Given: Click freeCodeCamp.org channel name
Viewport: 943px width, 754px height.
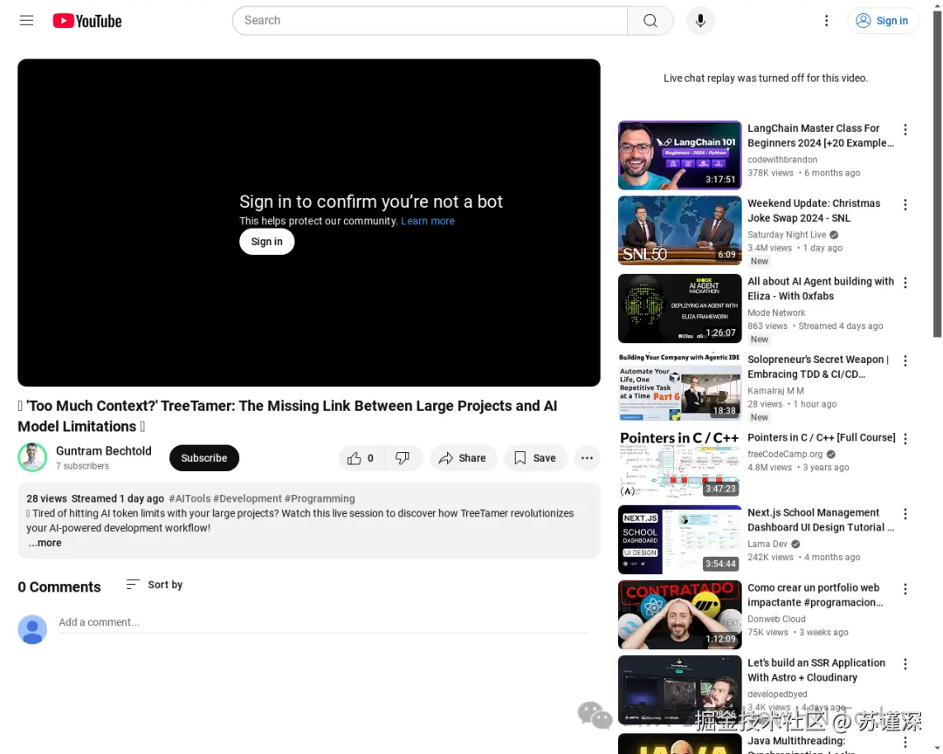Looking at the screenshot, I should [785, 454].
